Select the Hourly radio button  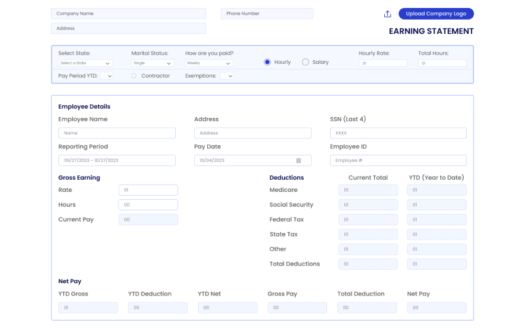267,62
